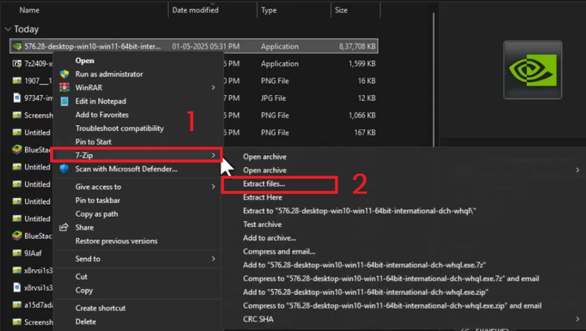
Task: Expand the WinRAR submenu arrow
Action: pyautogui.click(x=213, y=87)
